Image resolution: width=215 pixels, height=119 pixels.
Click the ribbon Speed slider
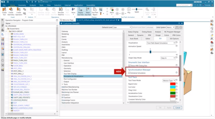click(137, 9)
